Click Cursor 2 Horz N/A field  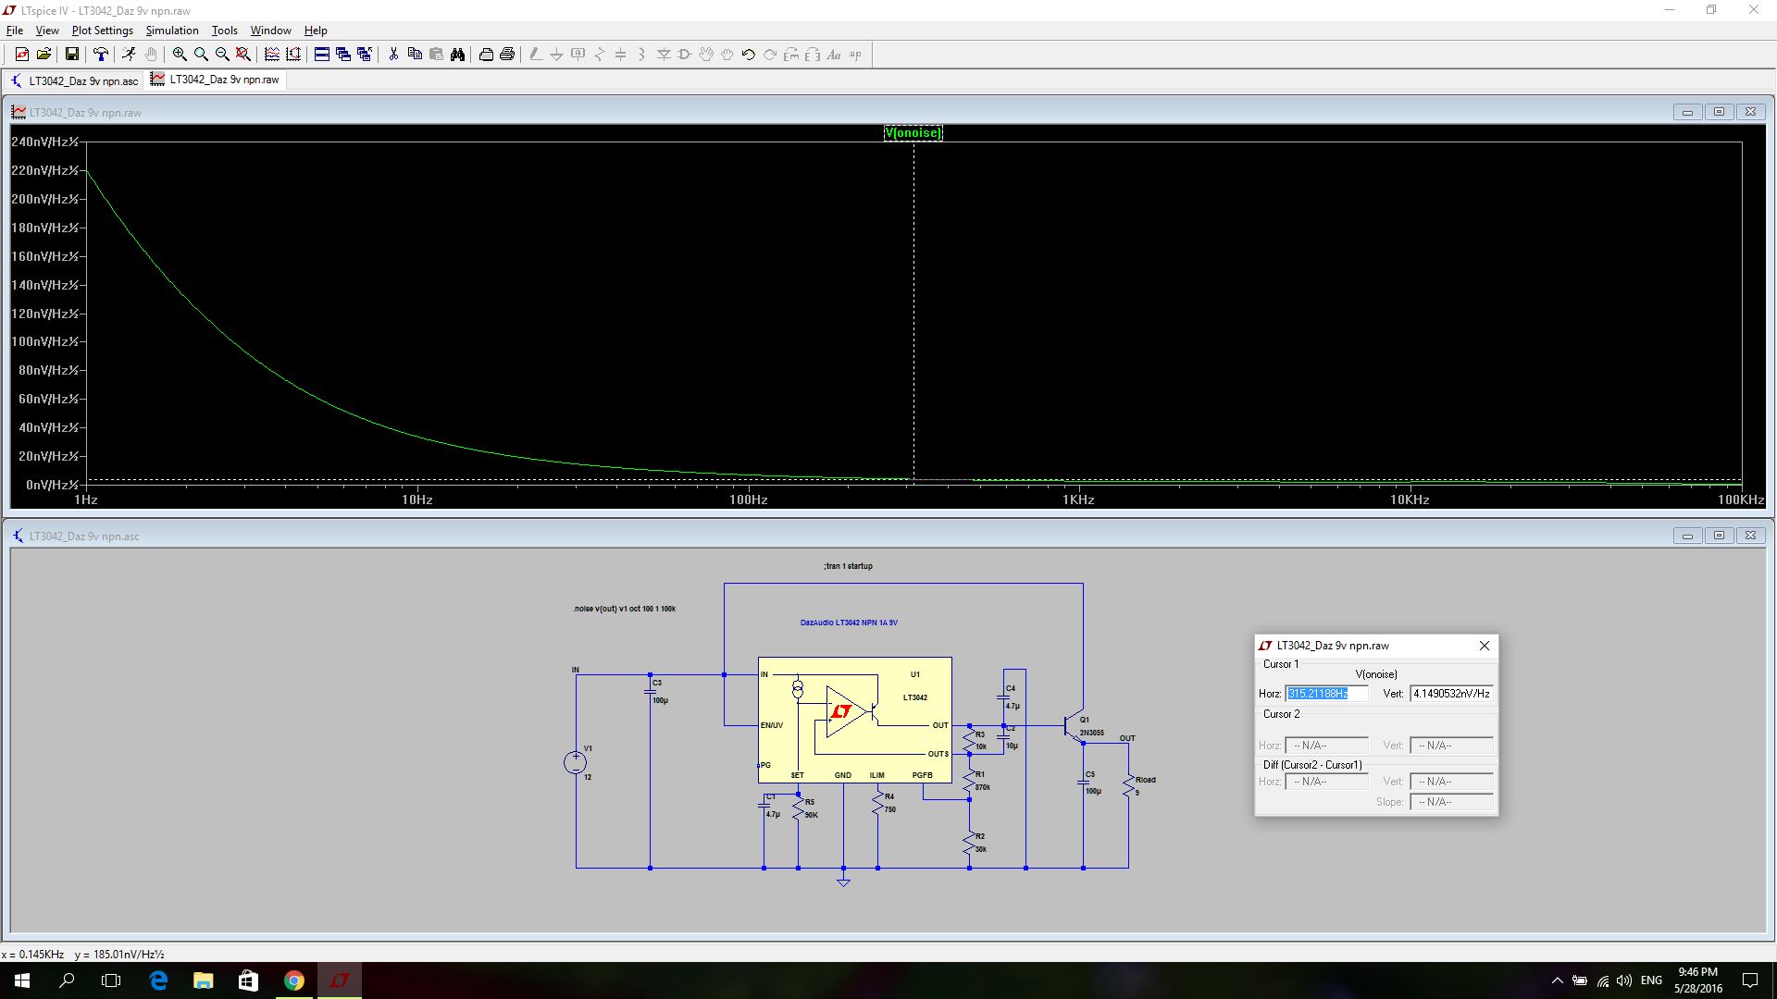(1326, 746)
